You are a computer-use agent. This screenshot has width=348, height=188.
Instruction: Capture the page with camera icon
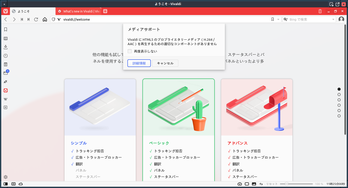pyautogui.click(x=240, y=184)
